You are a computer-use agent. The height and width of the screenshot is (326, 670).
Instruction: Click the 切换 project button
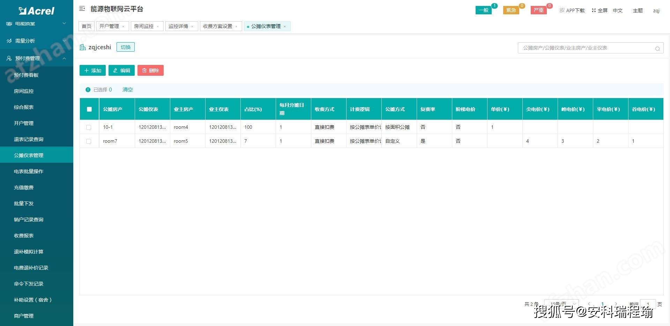(x=126, y=47)
